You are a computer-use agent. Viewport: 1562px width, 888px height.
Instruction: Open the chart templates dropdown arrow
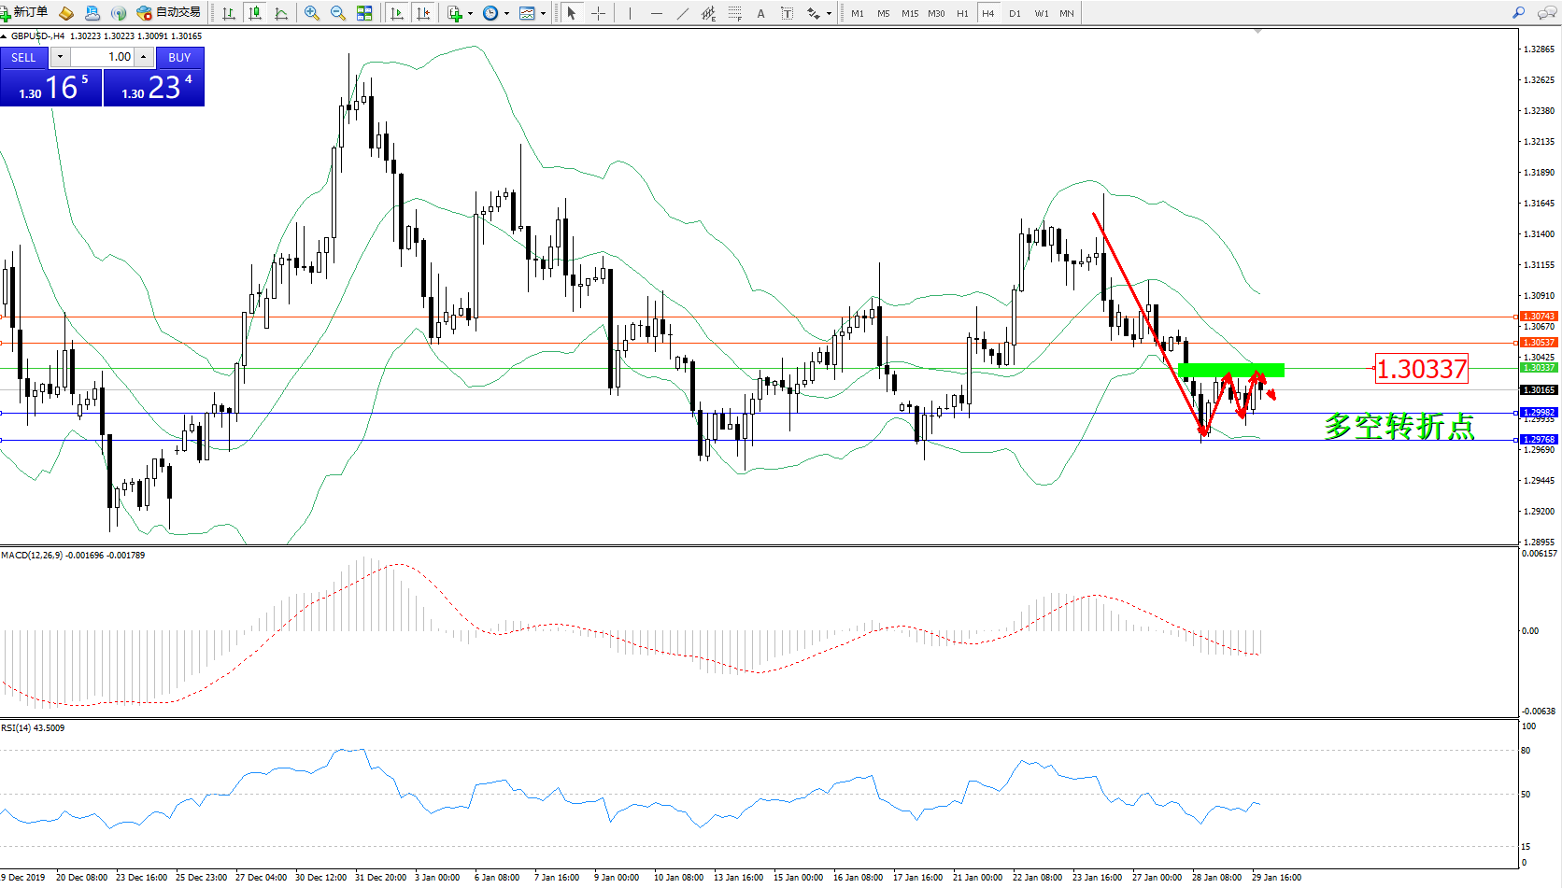click(543, 14)
